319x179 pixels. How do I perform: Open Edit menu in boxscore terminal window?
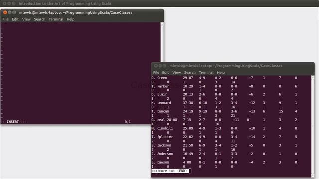165,73
